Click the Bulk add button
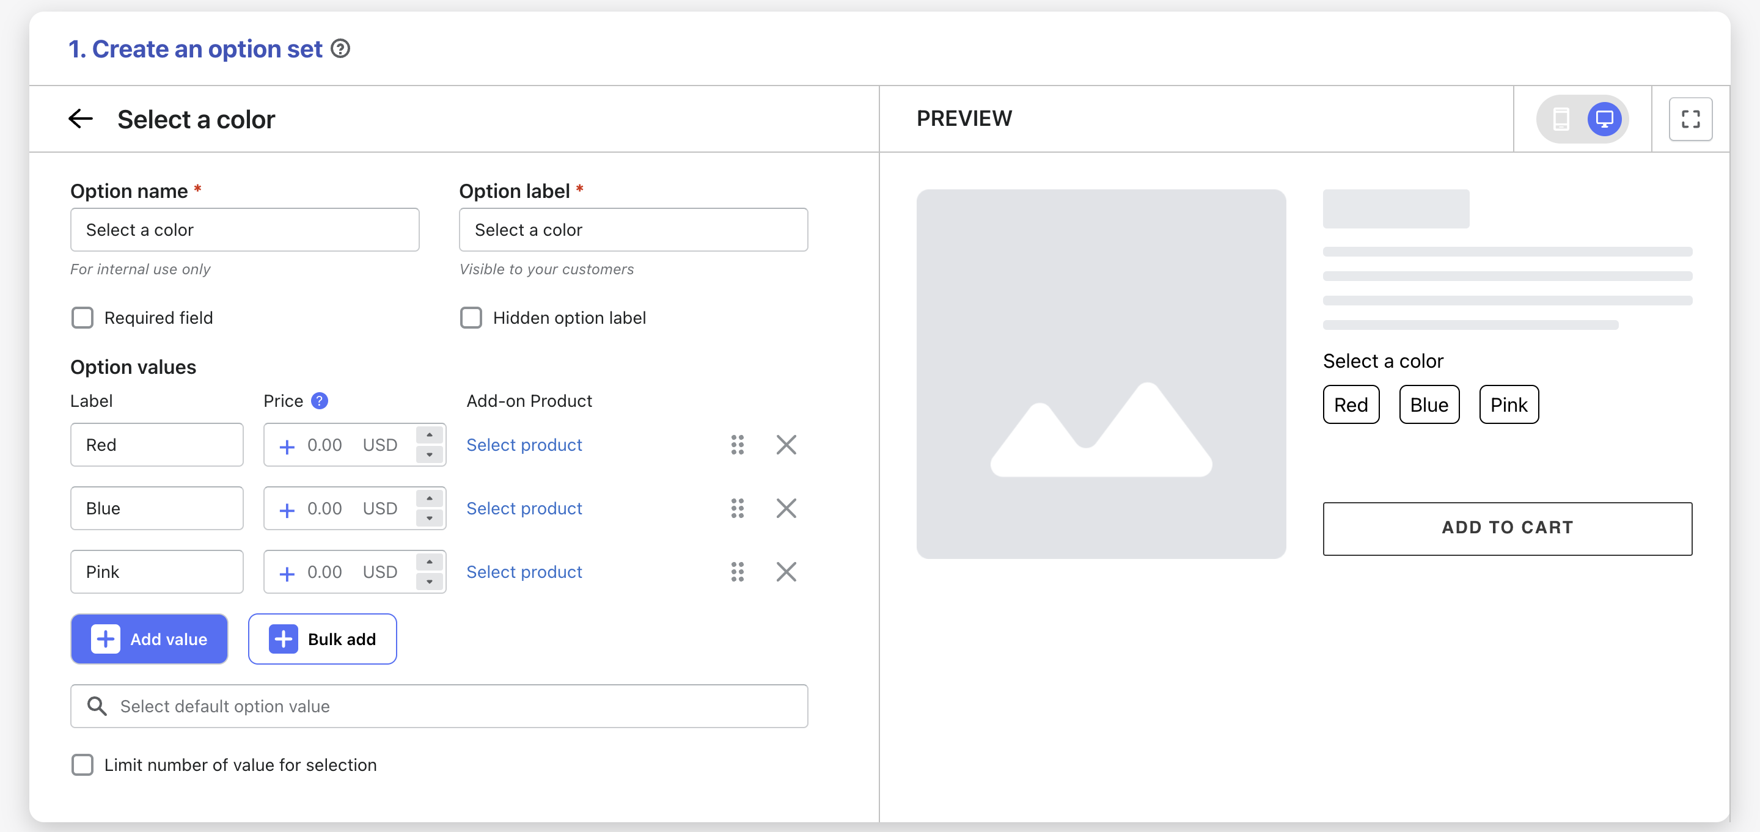Image resolution: width=1760 pixels, height=832 pixels. click(x=322, y=639)
